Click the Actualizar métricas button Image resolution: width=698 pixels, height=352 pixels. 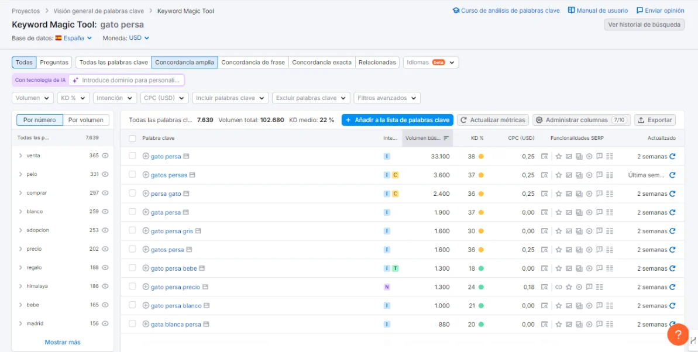[493, 120]
